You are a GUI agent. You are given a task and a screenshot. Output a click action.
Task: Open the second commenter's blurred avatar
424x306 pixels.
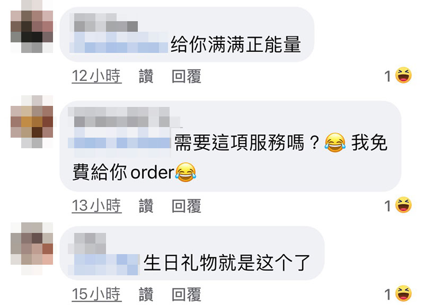[x=32, y=122]
